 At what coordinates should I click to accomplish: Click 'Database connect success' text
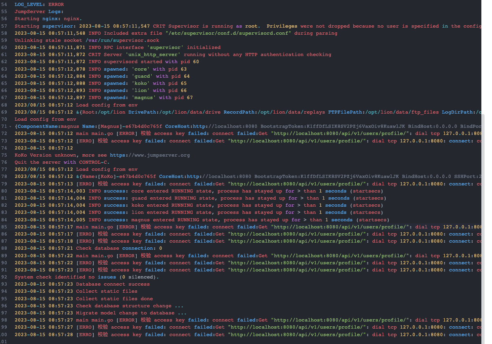pos(113,284)
